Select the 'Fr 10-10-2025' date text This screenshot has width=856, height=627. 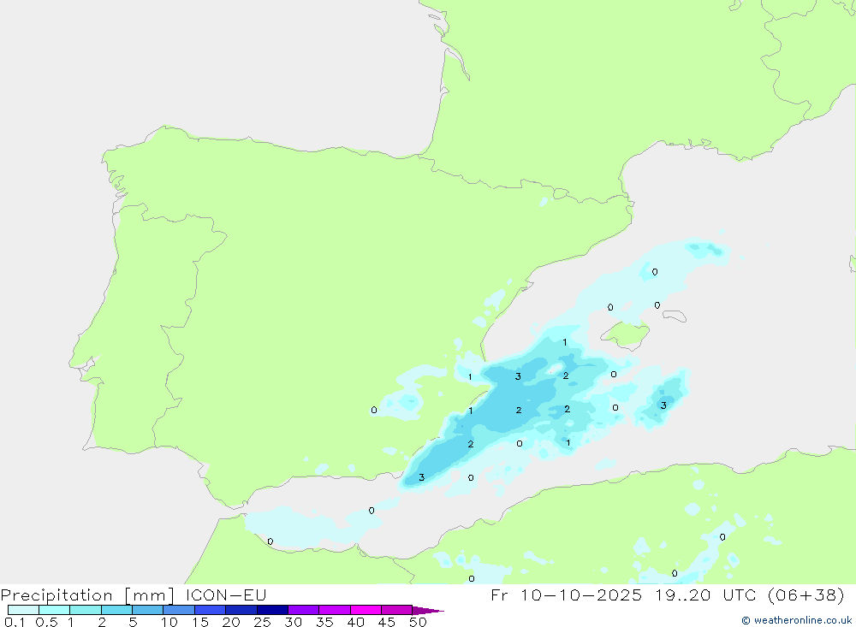click(x=566, y=594)
